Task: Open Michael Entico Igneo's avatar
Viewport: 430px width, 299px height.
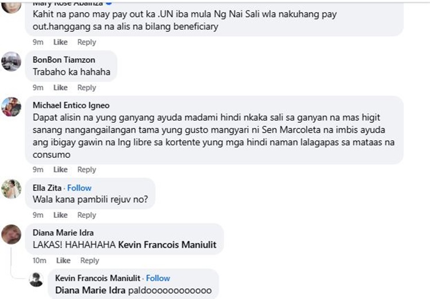Action: [11, 107]
